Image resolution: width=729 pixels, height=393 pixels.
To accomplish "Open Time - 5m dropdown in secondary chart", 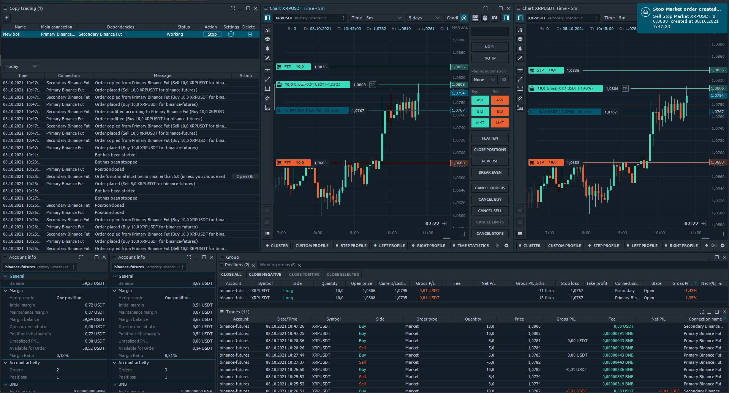I will 619,18.
